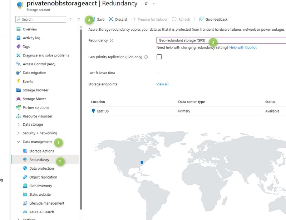Click the Storage Actions icon
Viewport: 286px width, 220px height.
[25, 151]
